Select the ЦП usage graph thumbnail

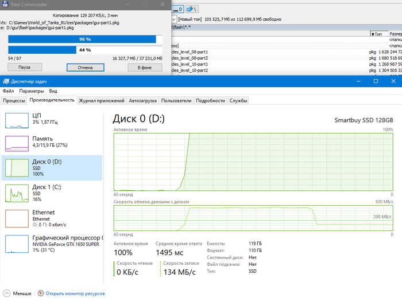[52, 120]
